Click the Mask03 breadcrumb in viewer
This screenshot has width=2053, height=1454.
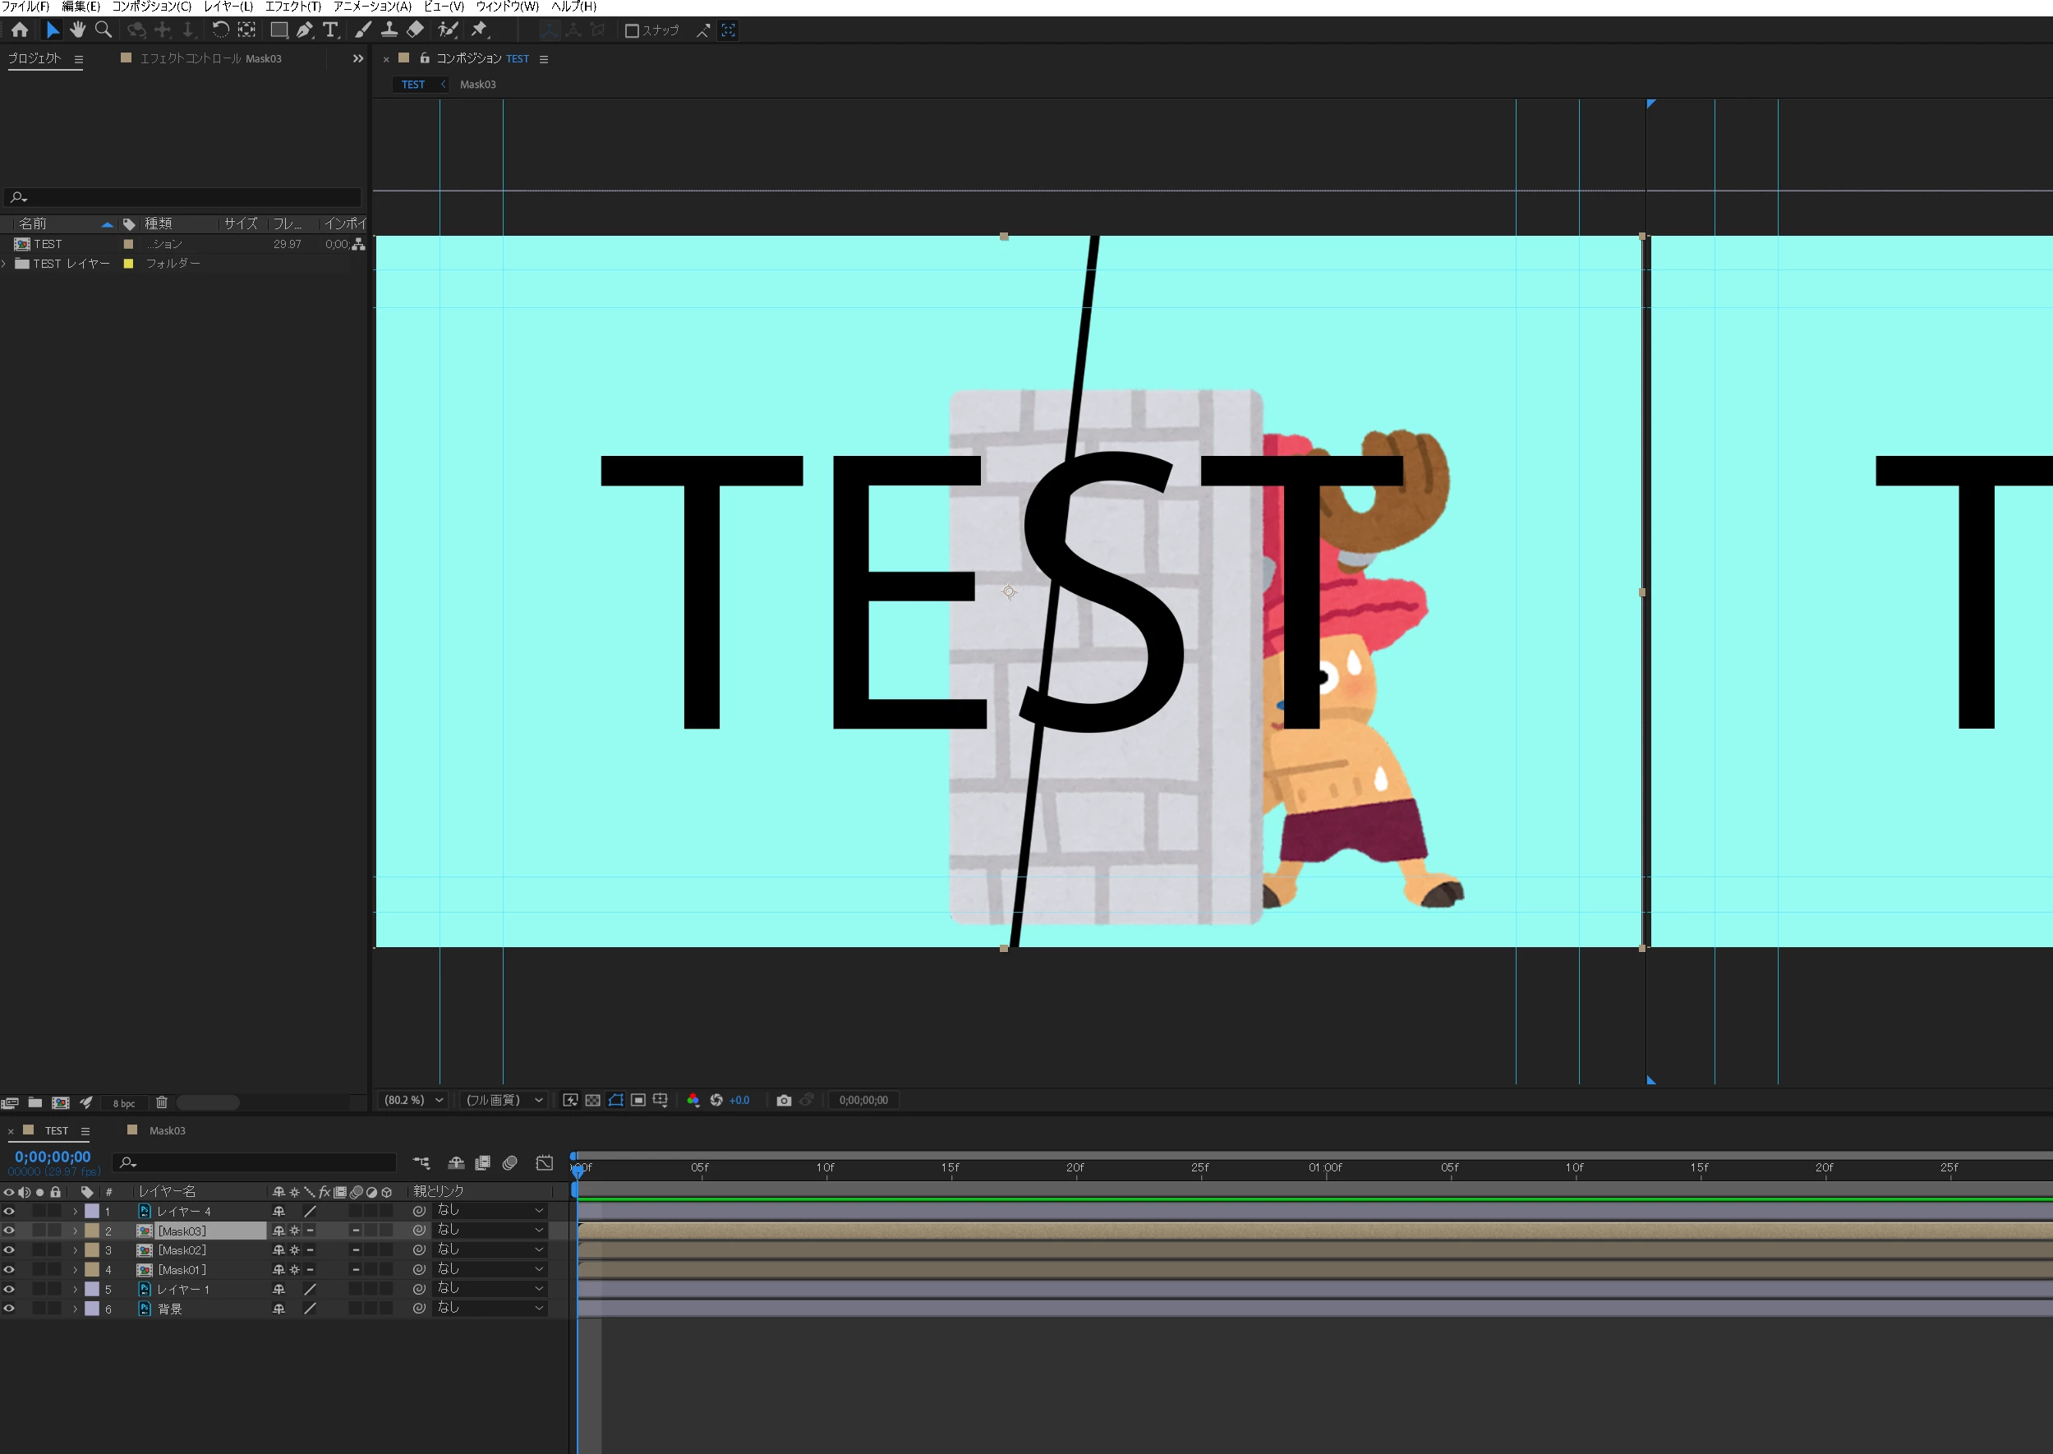pyautogui.click(x=477, y=84)
